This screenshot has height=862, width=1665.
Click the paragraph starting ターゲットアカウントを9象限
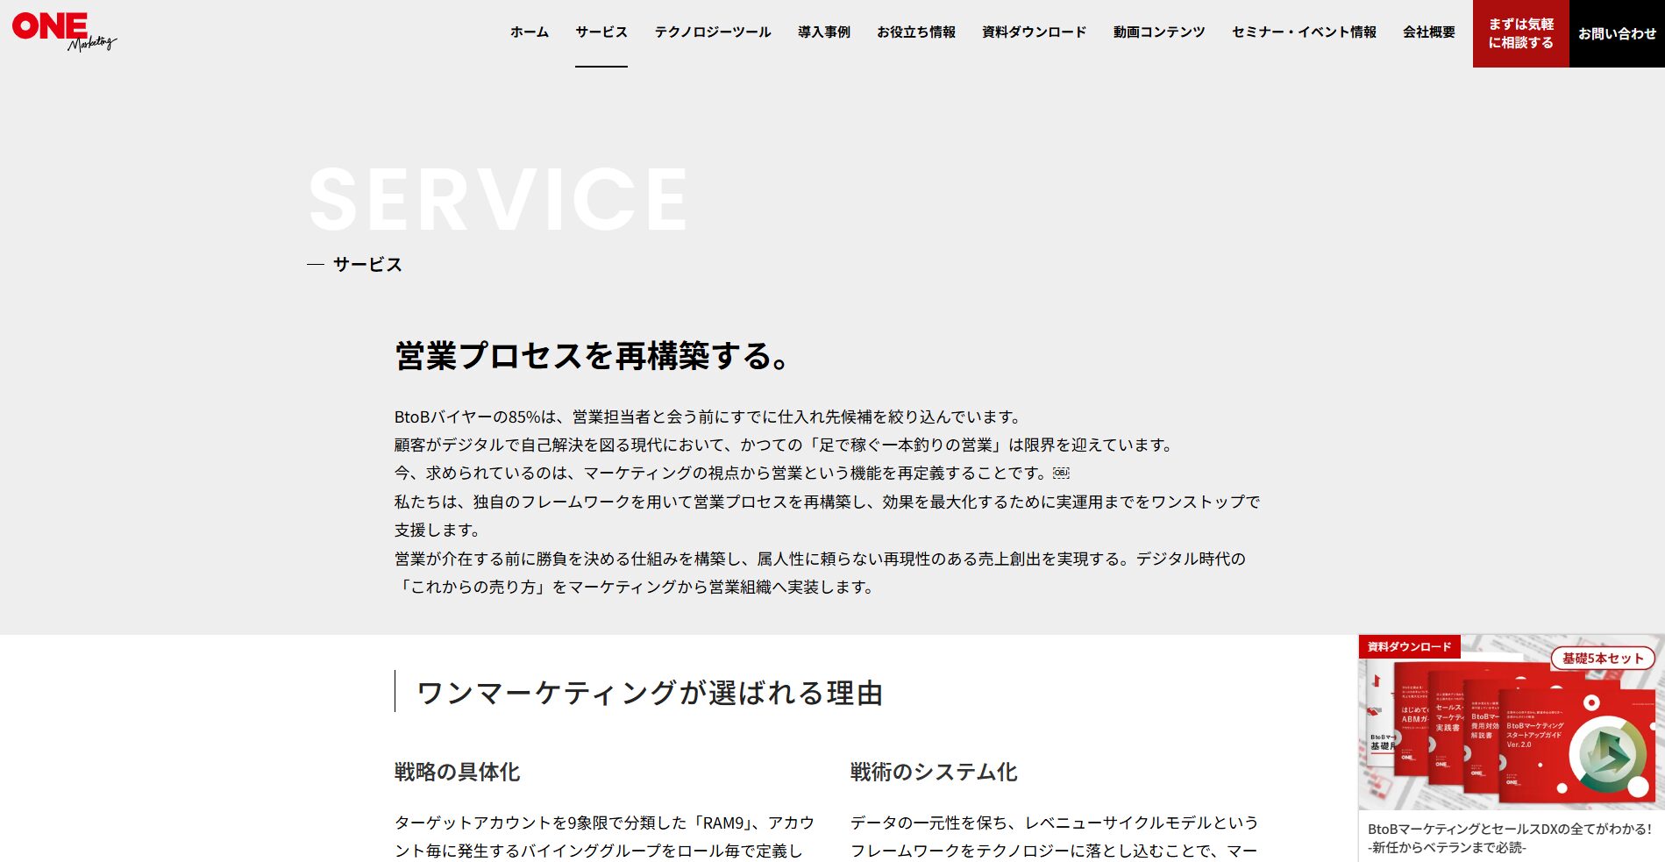coord(605,837)
